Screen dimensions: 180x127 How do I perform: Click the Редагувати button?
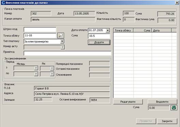128,102
